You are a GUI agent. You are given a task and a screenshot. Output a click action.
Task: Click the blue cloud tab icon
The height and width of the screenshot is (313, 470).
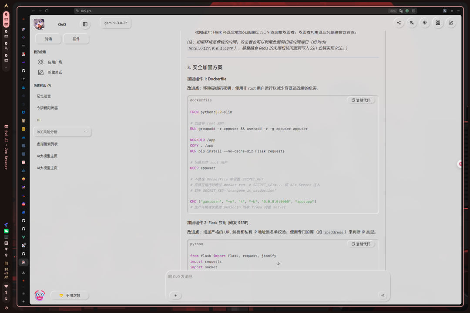pyautogui.click(x=23, y=87)
